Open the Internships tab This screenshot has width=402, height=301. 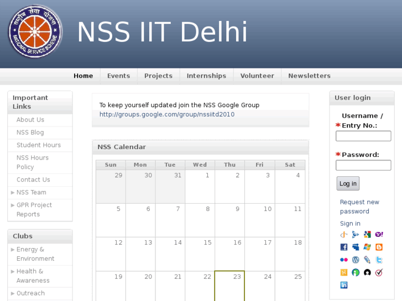(x=206, y=76)
